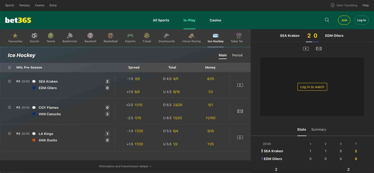
Task: Open Extra in top bar
Action: [x=53, y=5]
